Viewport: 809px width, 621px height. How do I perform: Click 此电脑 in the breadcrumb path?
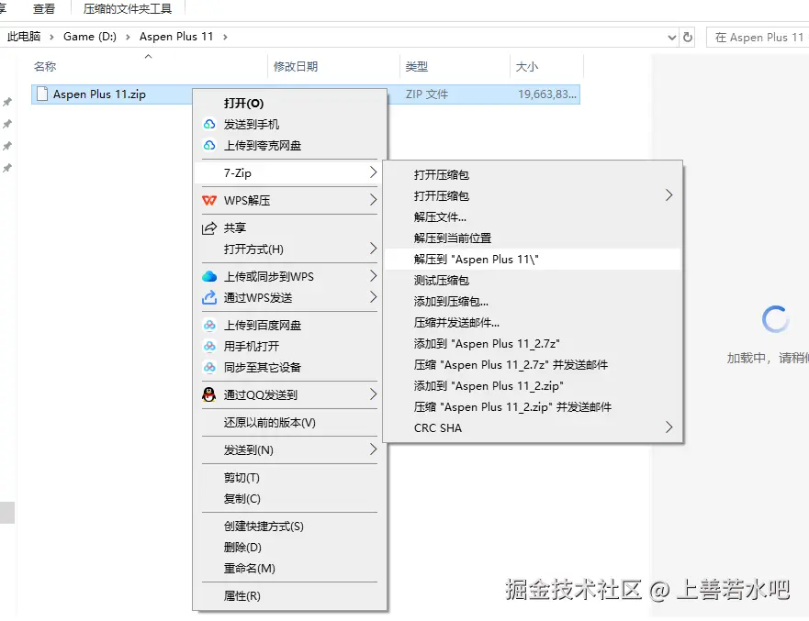(x=24, y=37)
